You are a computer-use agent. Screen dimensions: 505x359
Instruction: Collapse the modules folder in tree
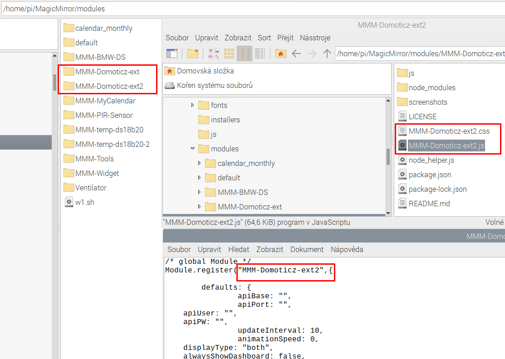(192, 149)
